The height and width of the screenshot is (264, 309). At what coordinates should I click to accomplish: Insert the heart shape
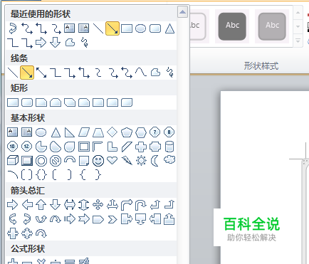coord(112,161)
